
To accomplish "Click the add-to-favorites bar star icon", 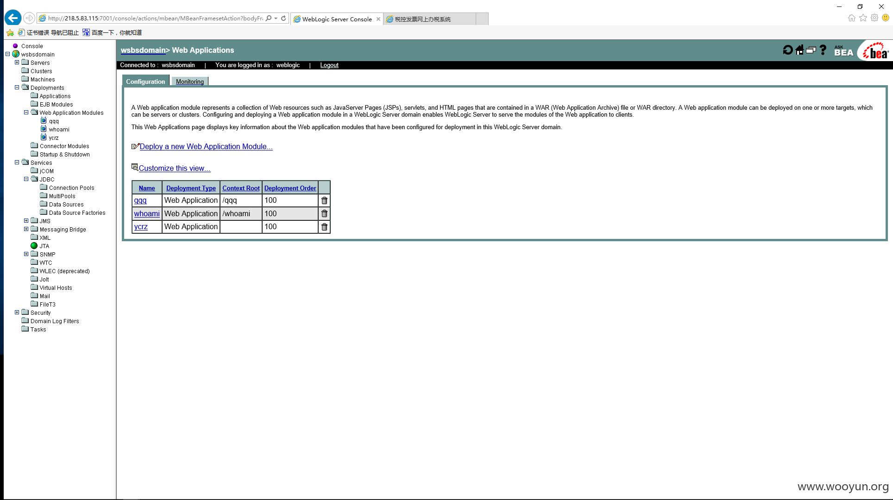I will [x=10, y=32].
